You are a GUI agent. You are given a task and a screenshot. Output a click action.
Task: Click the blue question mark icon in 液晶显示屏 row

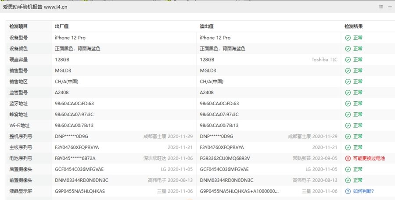pyautogui.click(x=348, y=191)
